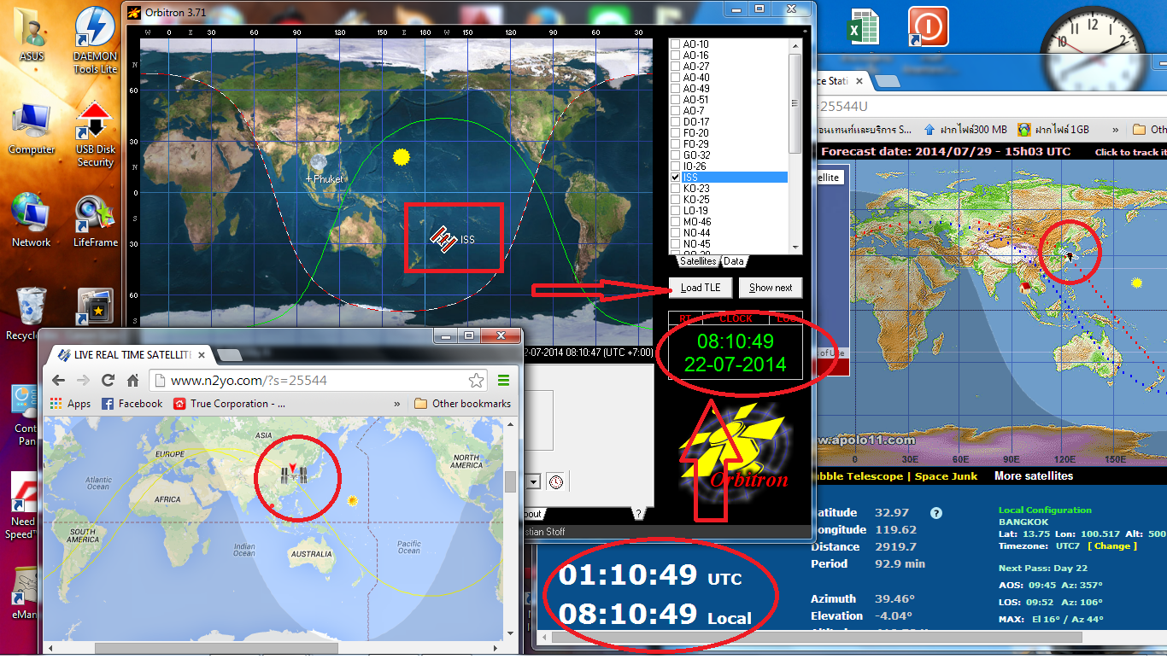1167x659 pixels.
Task: Open the ฝากไฟล์ 1GB bookmark
Action: pos(1053,130)
